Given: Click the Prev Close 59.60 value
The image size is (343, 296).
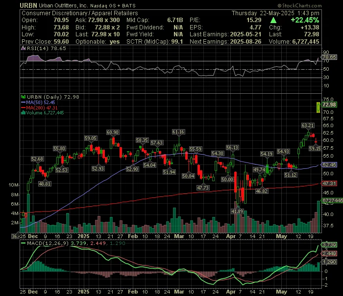Looking at the screenshot, I should [x=61, y=42].
